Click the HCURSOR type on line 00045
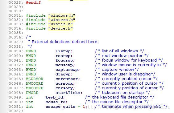 [35, 79]
